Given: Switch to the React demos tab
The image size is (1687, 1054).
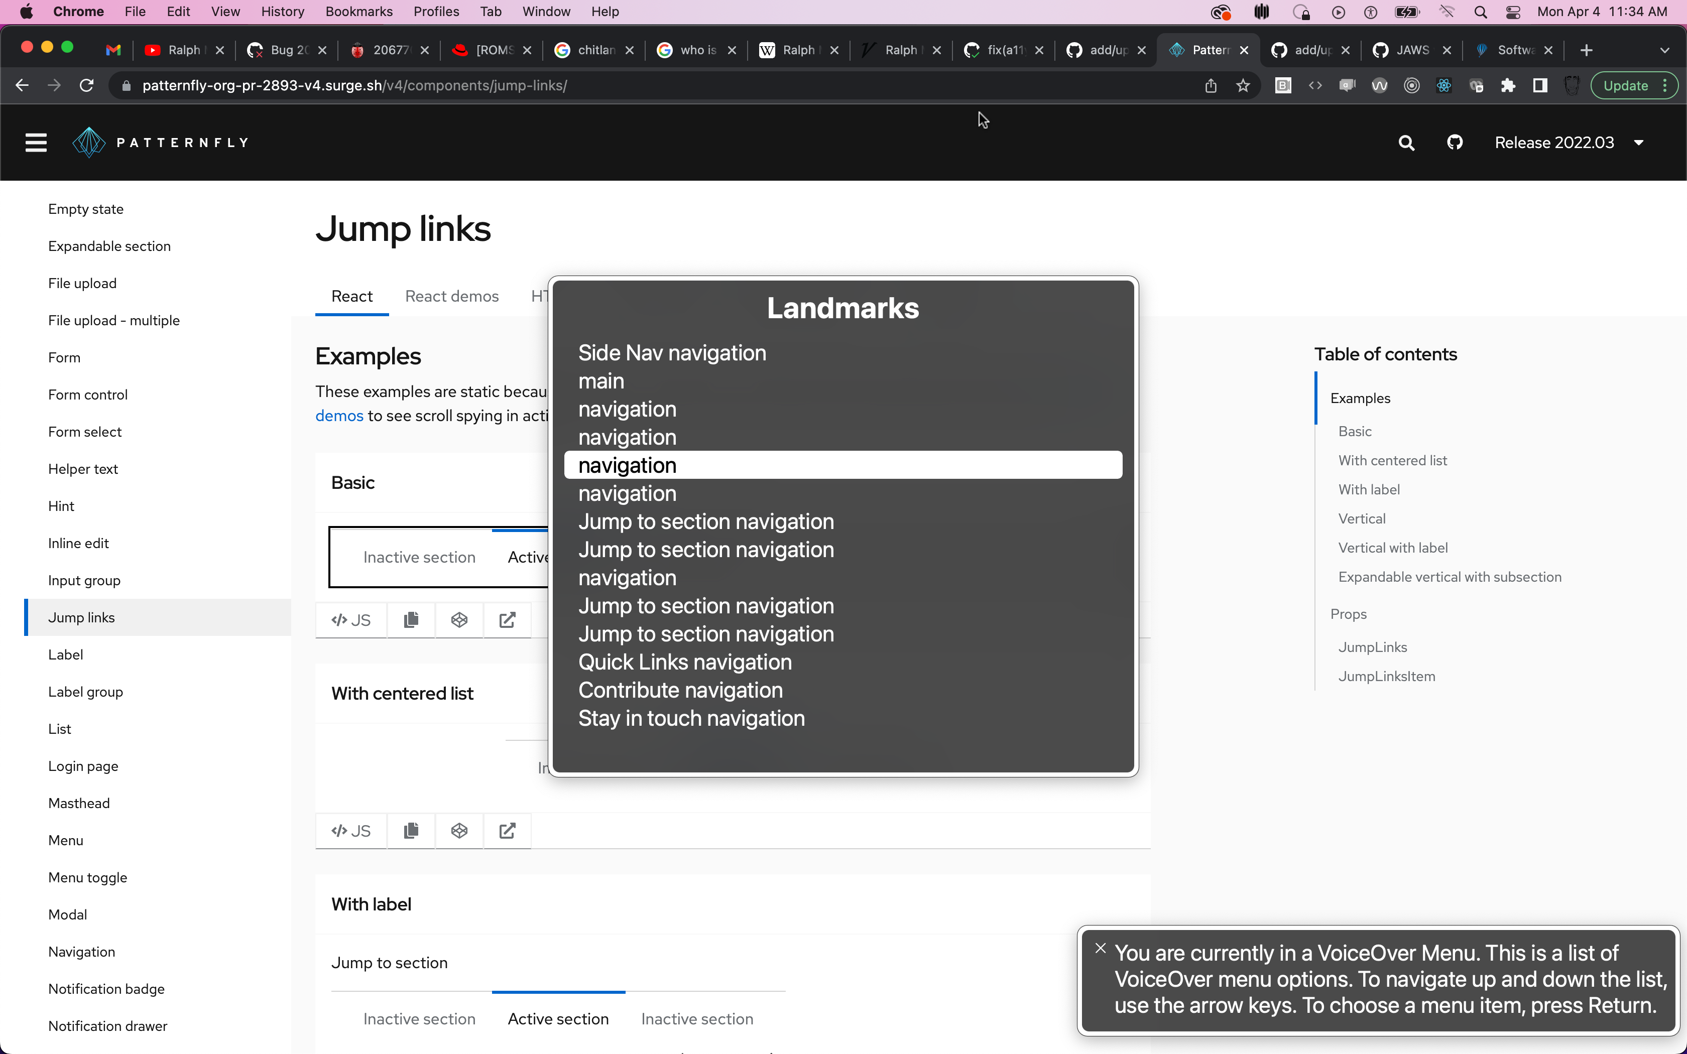Looking at the screenshot, I should click(452, 296).
